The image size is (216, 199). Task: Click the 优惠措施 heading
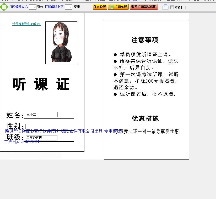click(x=145, y=119)
